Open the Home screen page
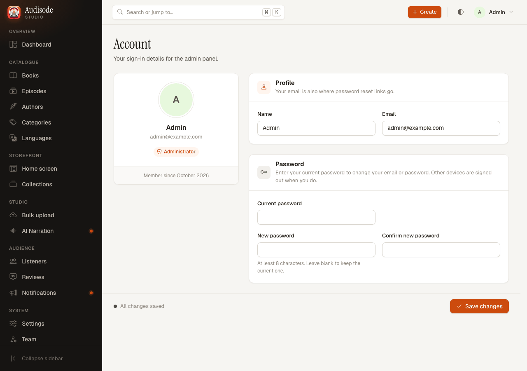This screenshot has width=527, height=371. pyautogui.click(x=51, y=169)
